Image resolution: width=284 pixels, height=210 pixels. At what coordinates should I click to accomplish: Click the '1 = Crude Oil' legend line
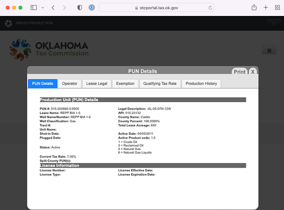click(x=128, y=142)
